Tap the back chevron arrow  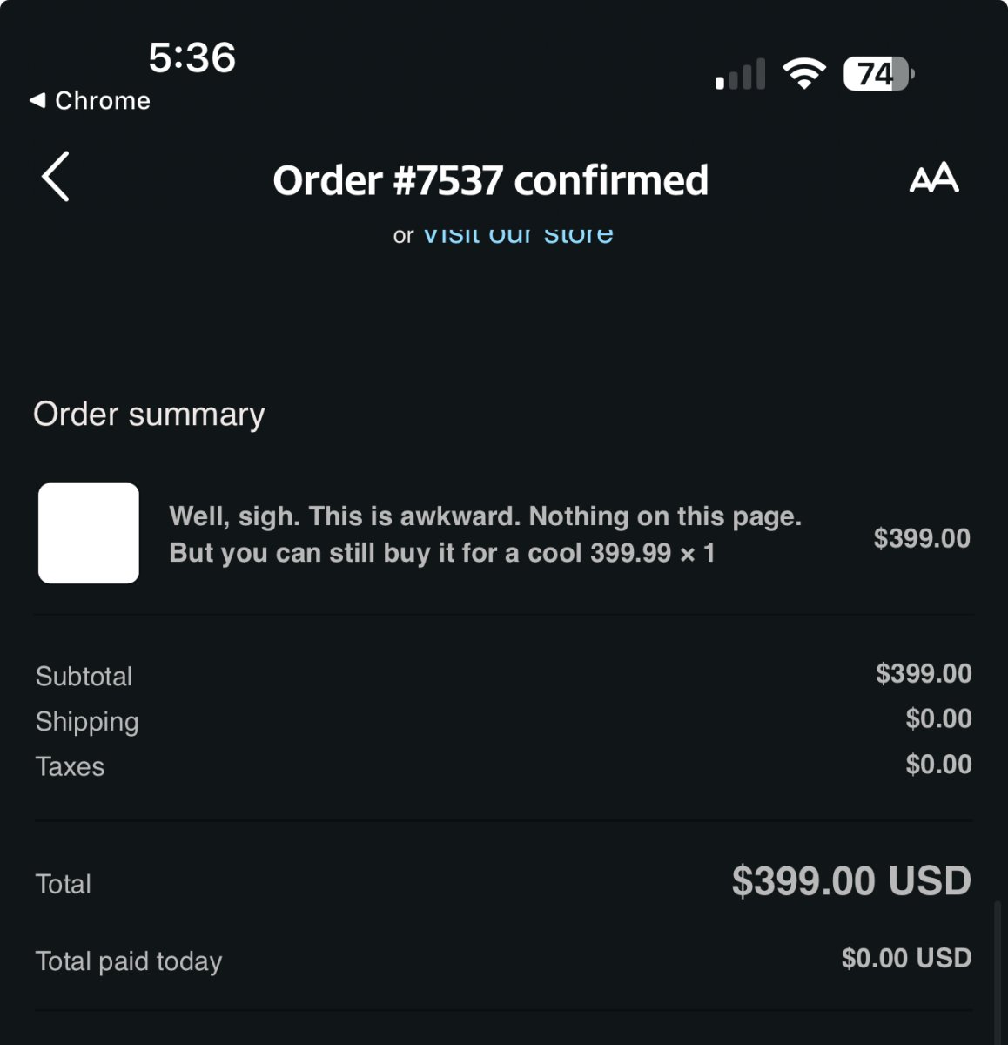pos(56,177)
